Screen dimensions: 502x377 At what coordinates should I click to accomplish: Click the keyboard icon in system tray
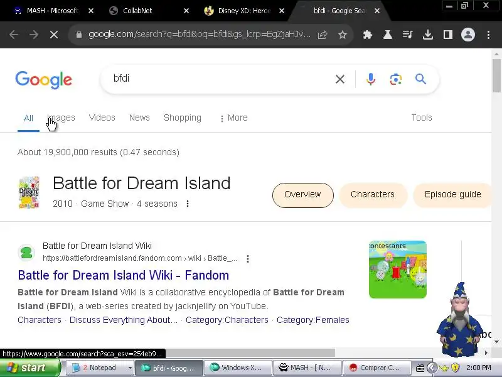420,368
